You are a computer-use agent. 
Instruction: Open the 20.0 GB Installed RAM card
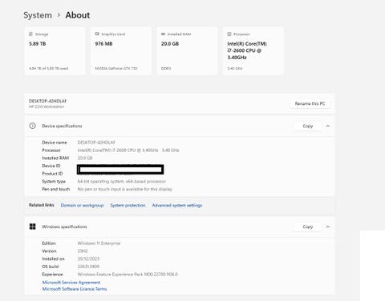[x=187, y=50]
